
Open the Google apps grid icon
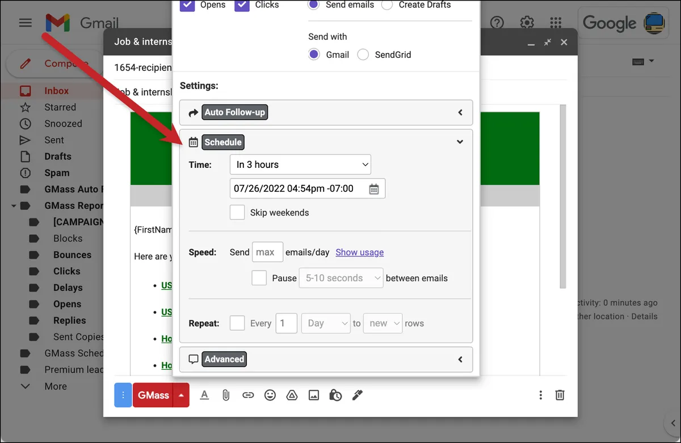click(557, 23)
